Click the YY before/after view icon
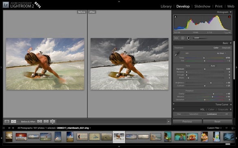238x148 pixels. click(x=13, y=122)
